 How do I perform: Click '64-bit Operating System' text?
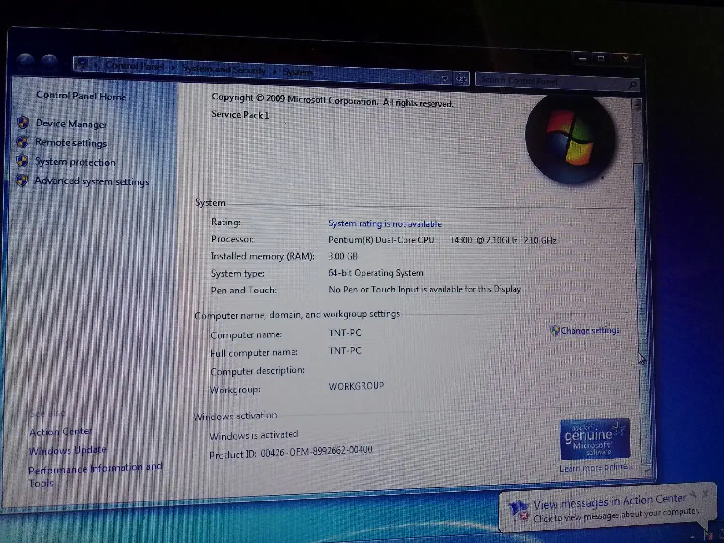pos(376,273)
